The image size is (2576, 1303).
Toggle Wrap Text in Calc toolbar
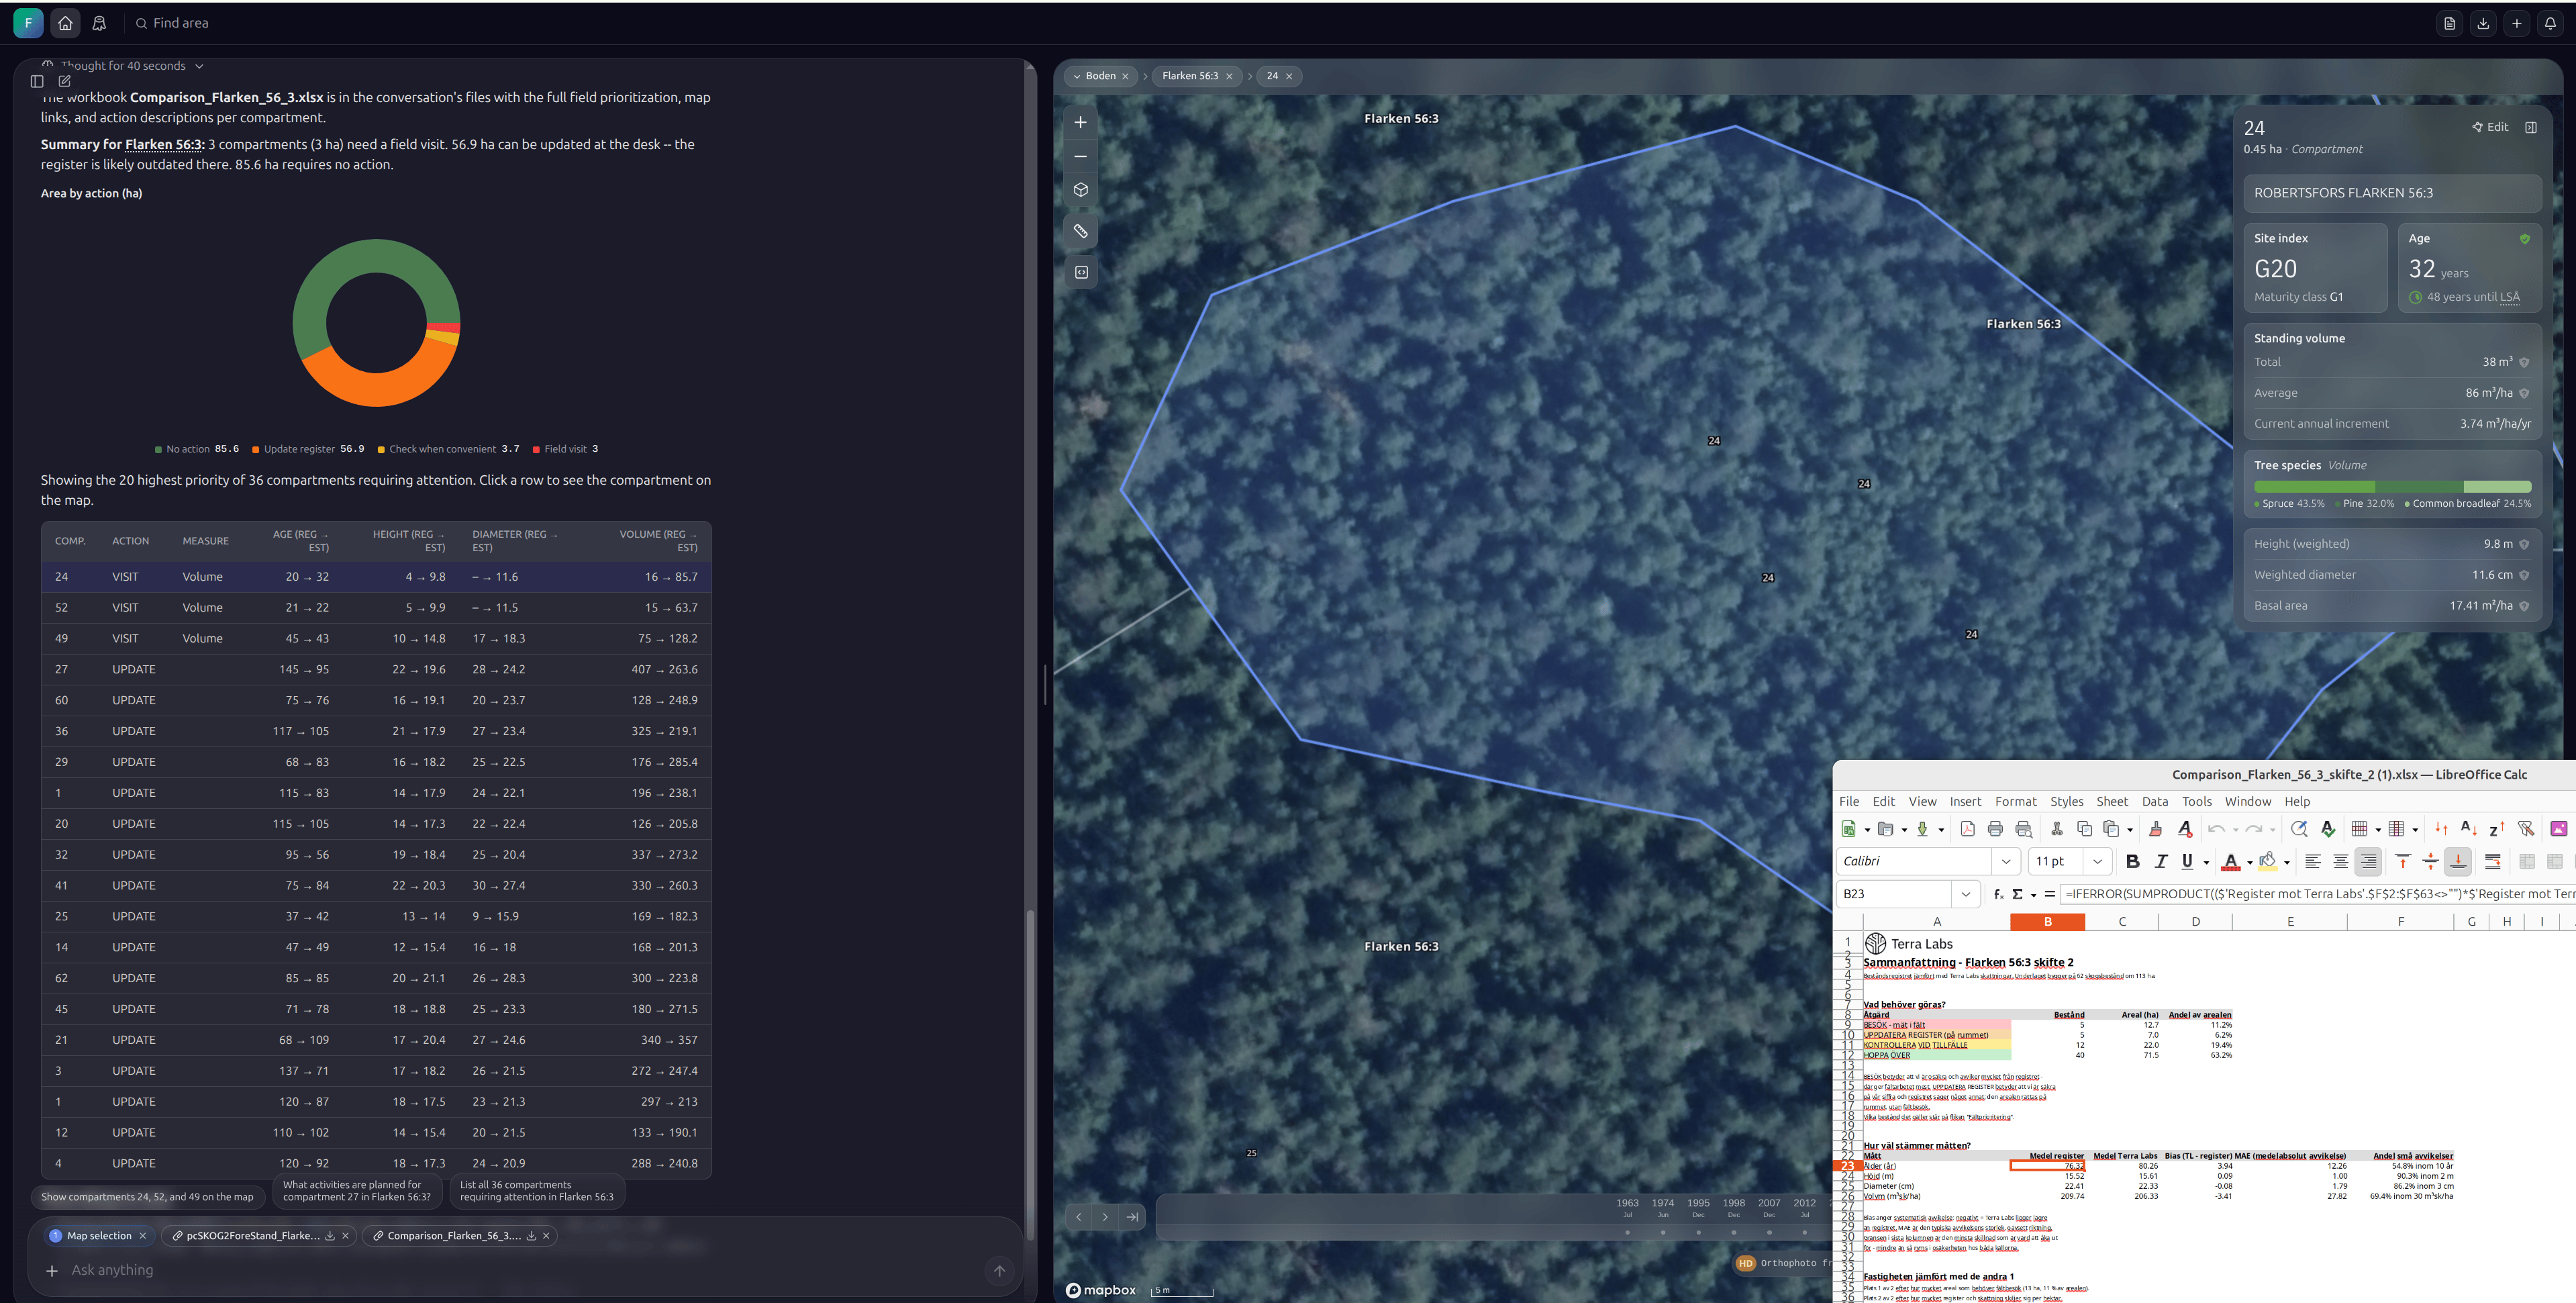point(2493,861)
